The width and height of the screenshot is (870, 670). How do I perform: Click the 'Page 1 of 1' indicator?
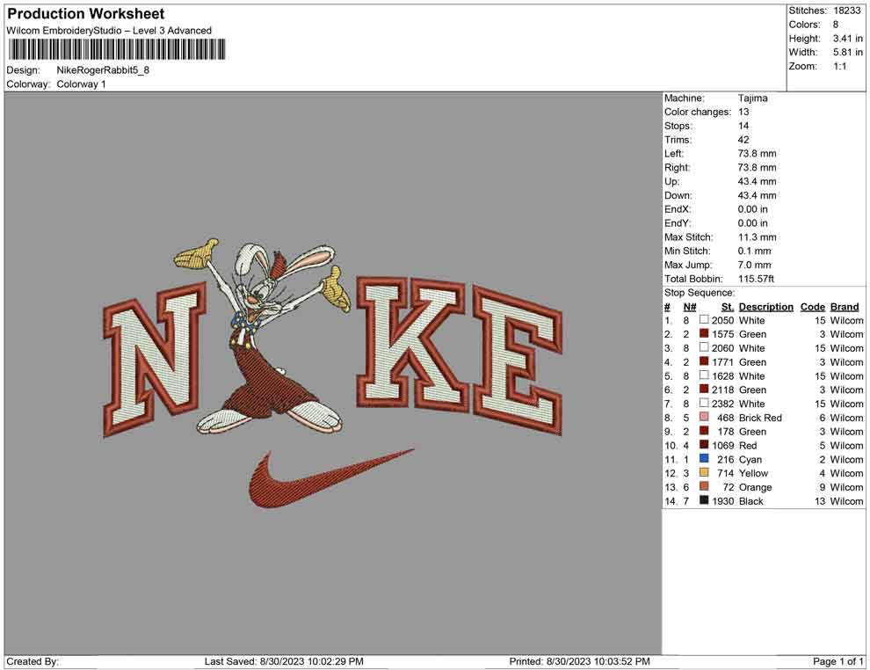click(x=837, y=661)
